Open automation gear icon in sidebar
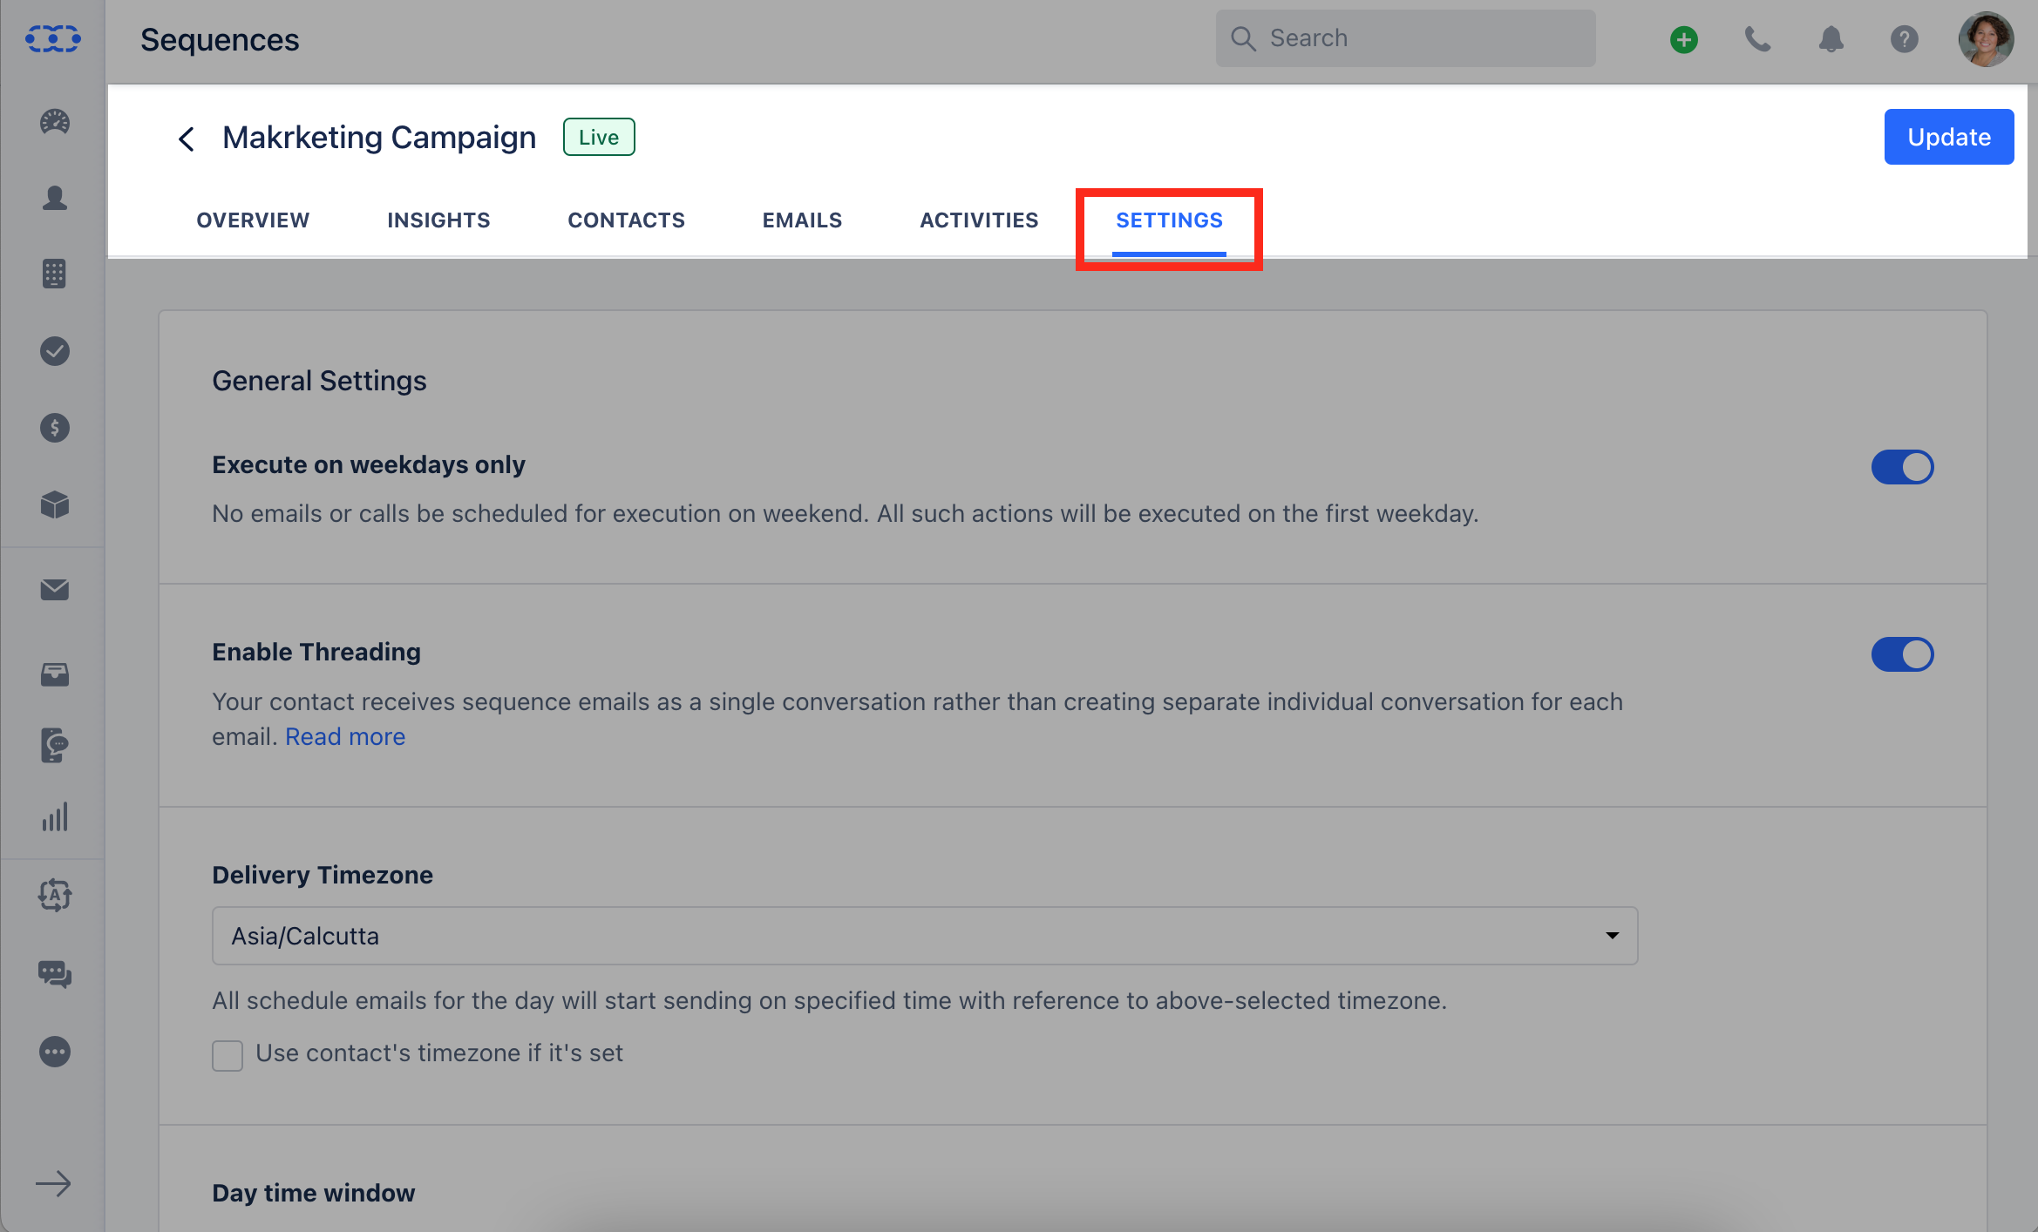The height and width of the screenshot is (1232, 2038). point(55,895)
